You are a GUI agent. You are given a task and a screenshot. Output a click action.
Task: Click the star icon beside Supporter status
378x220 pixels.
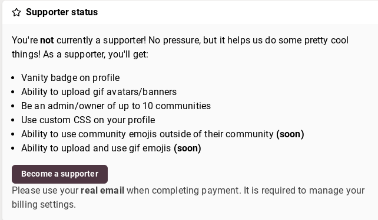(16, 12)
